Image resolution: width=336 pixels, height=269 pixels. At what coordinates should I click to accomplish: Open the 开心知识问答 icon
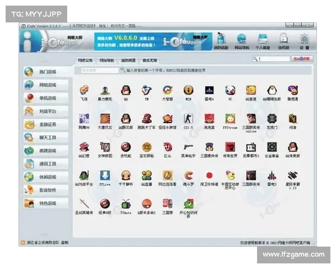coord(188,204)
